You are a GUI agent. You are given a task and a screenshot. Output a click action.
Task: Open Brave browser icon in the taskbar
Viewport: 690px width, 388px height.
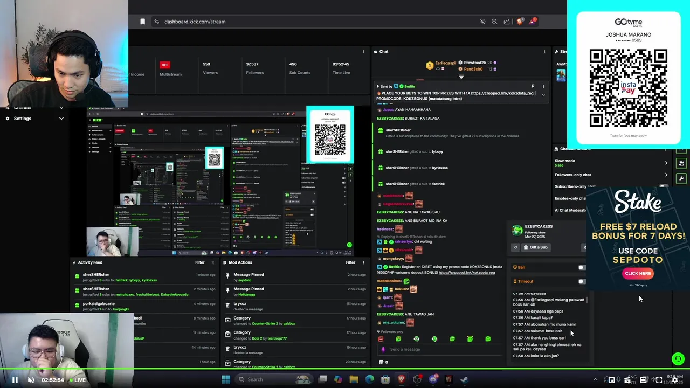point(401,379)
